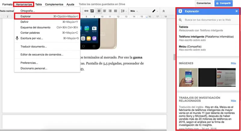Open Esquema del documento

click(47, 27)
